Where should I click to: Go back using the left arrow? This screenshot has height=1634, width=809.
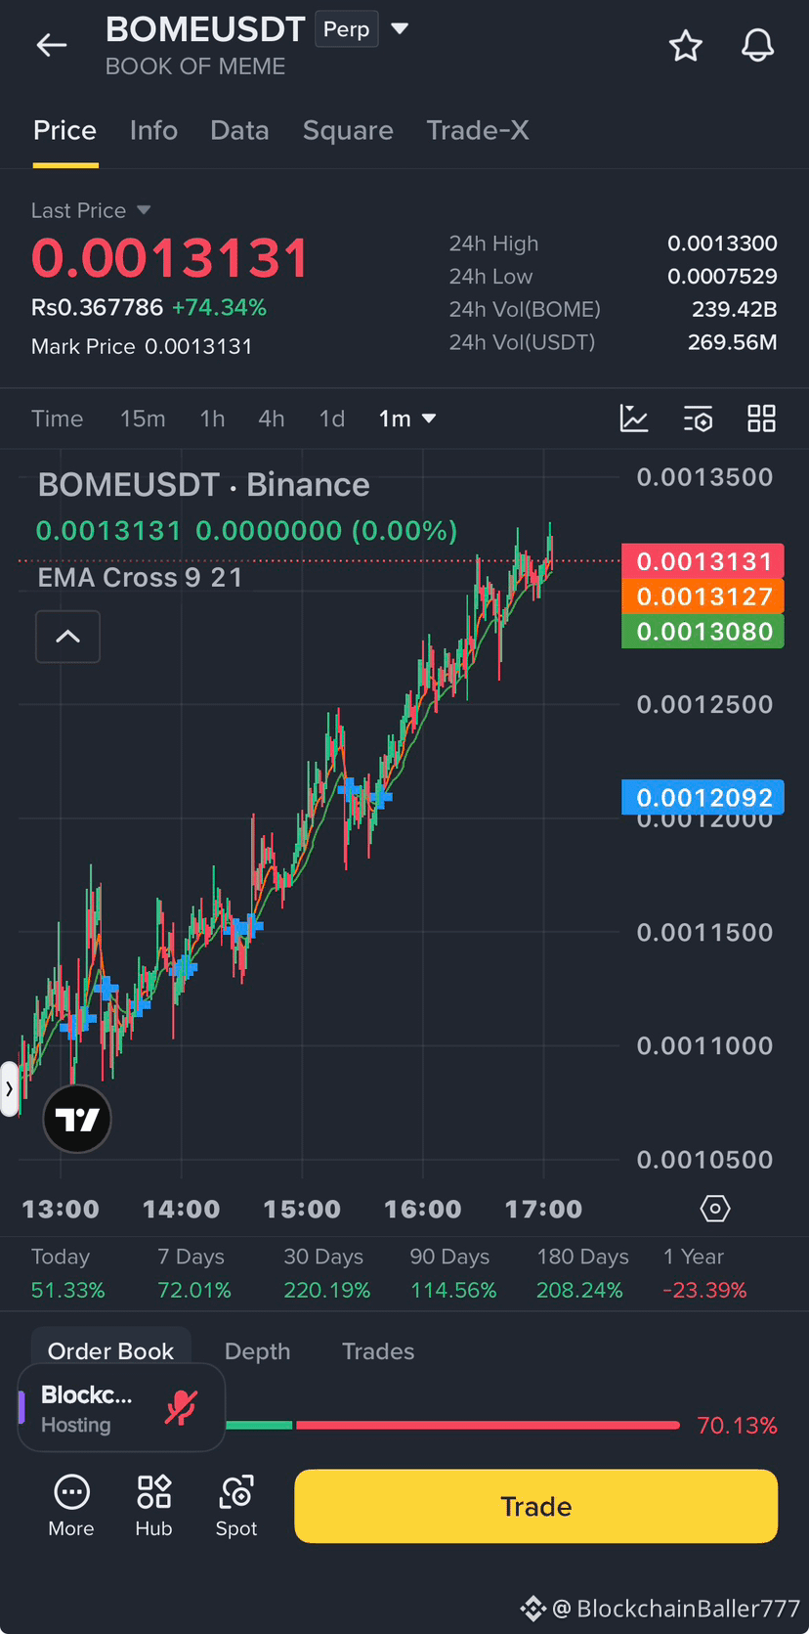coord(52,45)
